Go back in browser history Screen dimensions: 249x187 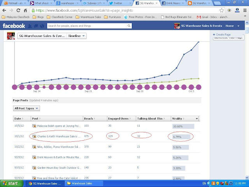click(4, 11)
